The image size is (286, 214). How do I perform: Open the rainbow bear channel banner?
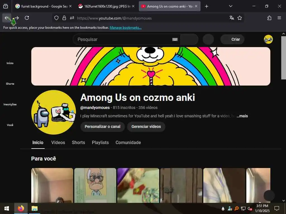tap(151, 66)
